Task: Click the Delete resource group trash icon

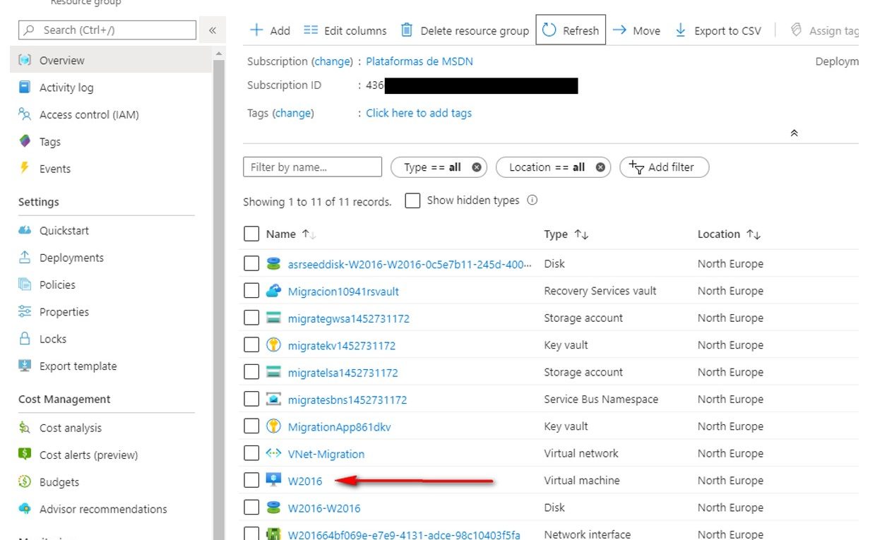Action: (407, 30)
